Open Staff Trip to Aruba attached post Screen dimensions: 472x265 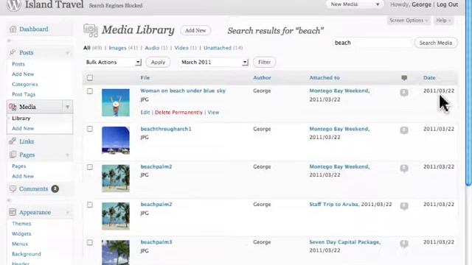coord(334,205)
